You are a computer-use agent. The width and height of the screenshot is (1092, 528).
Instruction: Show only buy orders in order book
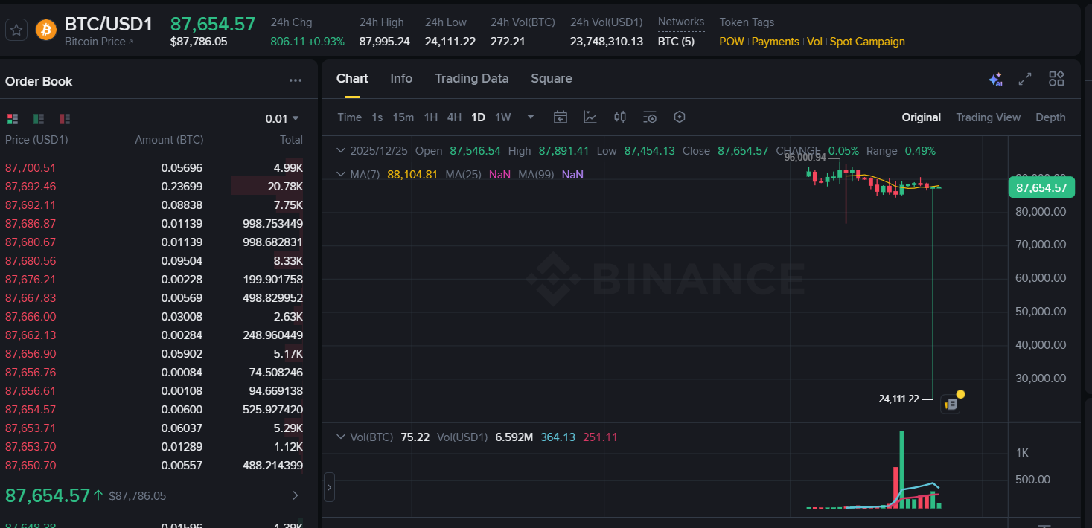(39, 119)
